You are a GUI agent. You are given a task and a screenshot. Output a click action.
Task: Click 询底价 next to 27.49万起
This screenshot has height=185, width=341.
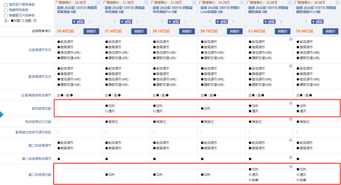(139, 31)
